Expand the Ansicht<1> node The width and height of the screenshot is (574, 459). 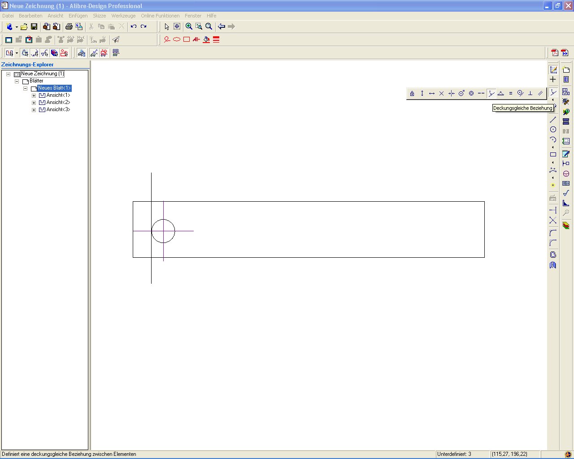click(34, 95)
